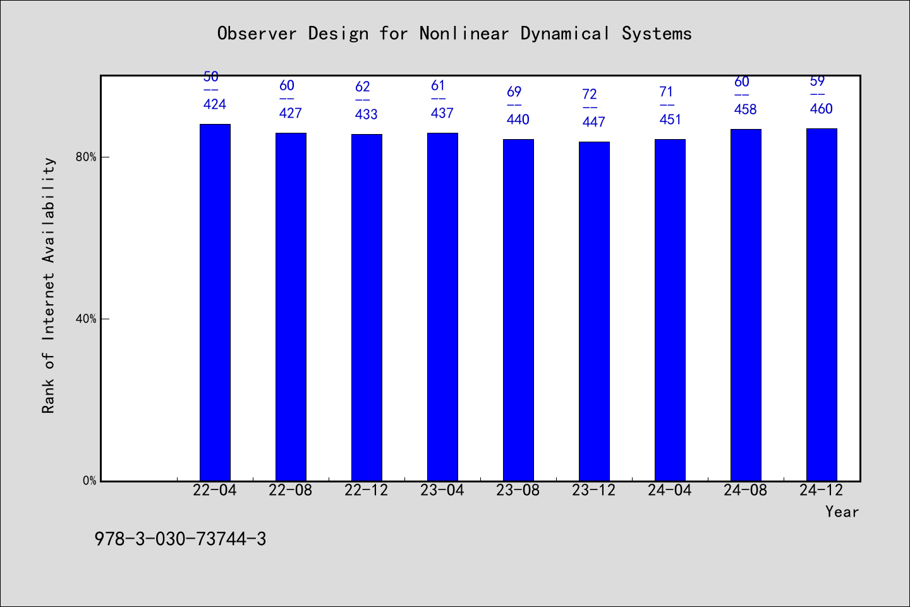Click the value 440 above the 23-08 bar
Viewport: 910px width, 607px height.
tap(518, 120)
